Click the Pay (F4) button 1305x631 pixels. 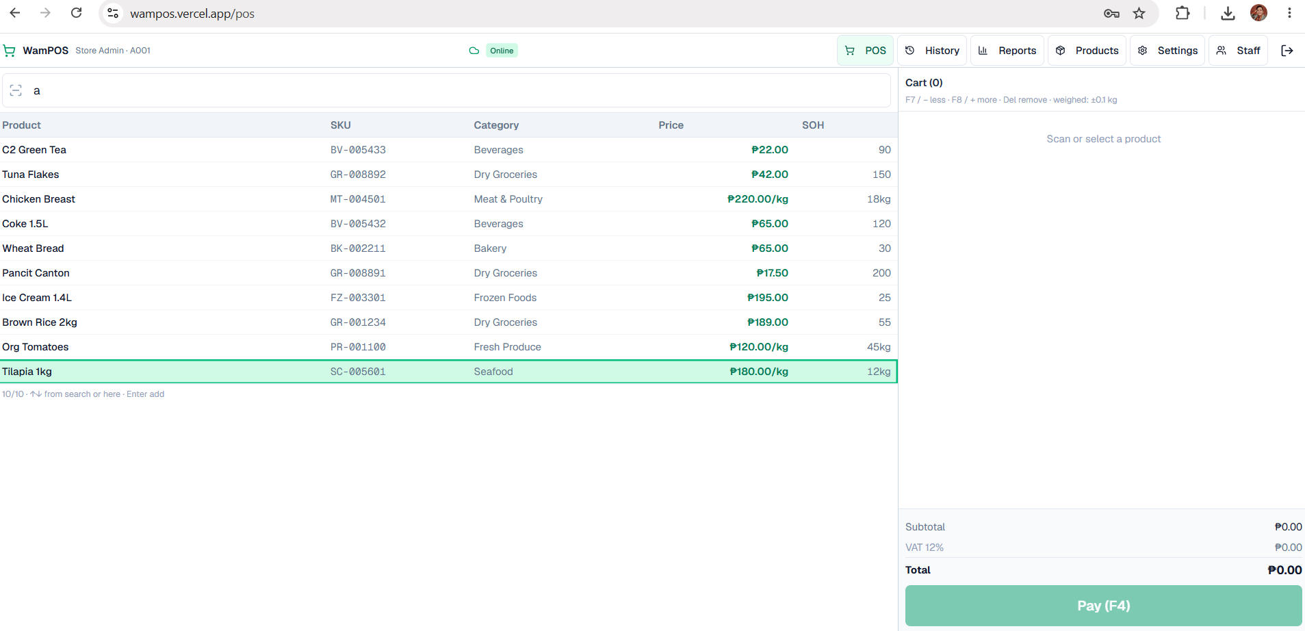click(1103, 606)
